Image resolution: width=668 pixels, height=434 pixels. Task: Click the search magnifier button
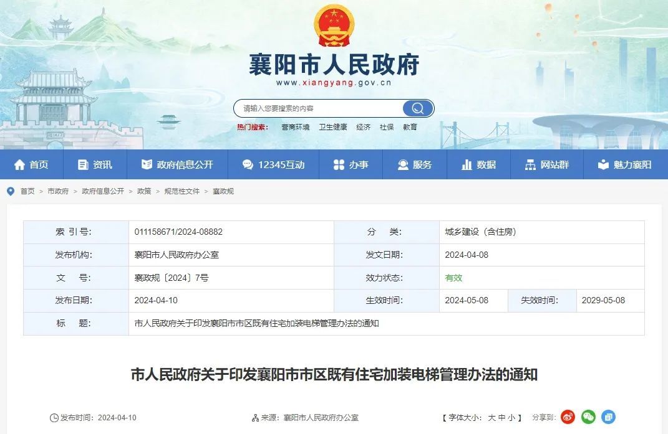pyautogui.click(x=417, y=108)
